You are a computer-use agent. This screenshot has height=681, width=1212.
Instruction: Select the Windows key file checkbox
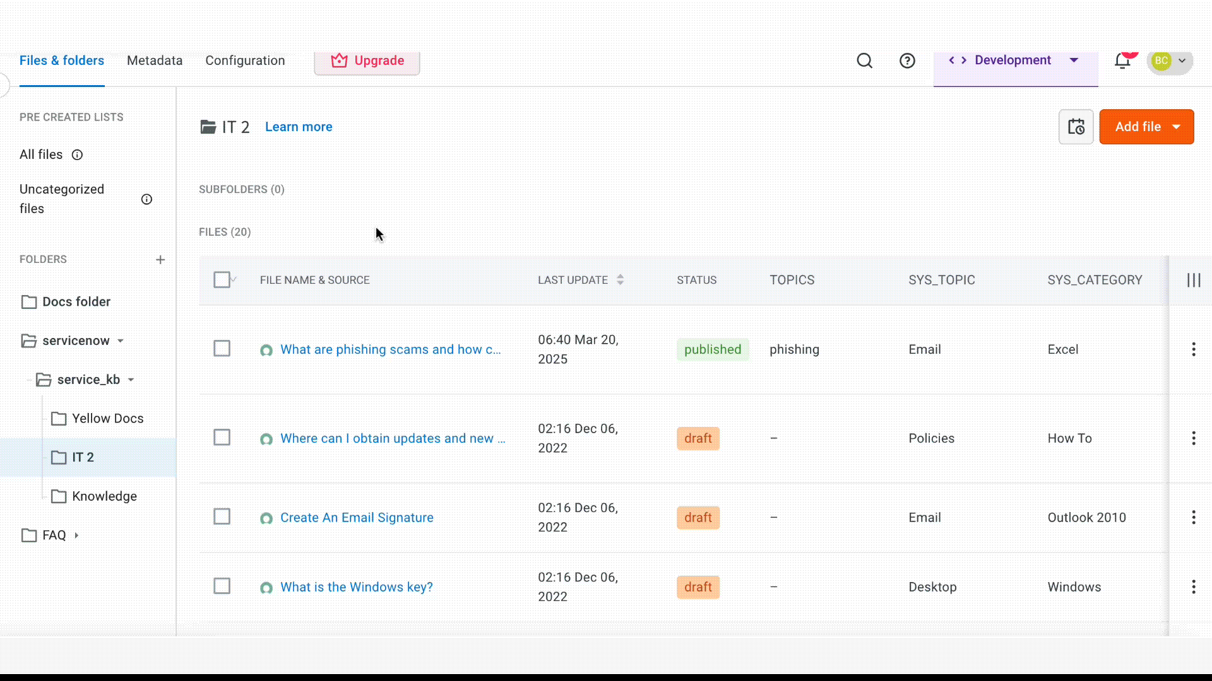point(222,586)
